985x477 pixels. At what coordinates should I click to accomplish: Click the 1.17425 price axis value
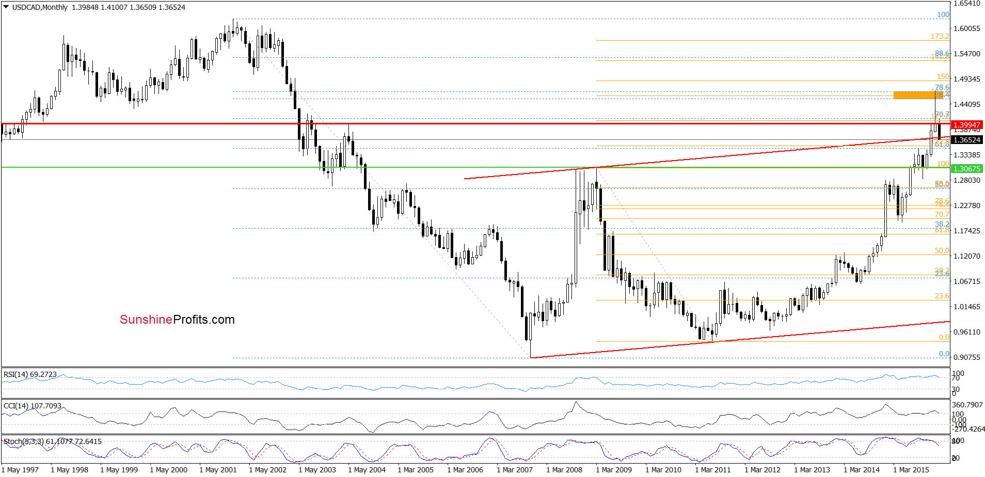click(x=967, y=231)
